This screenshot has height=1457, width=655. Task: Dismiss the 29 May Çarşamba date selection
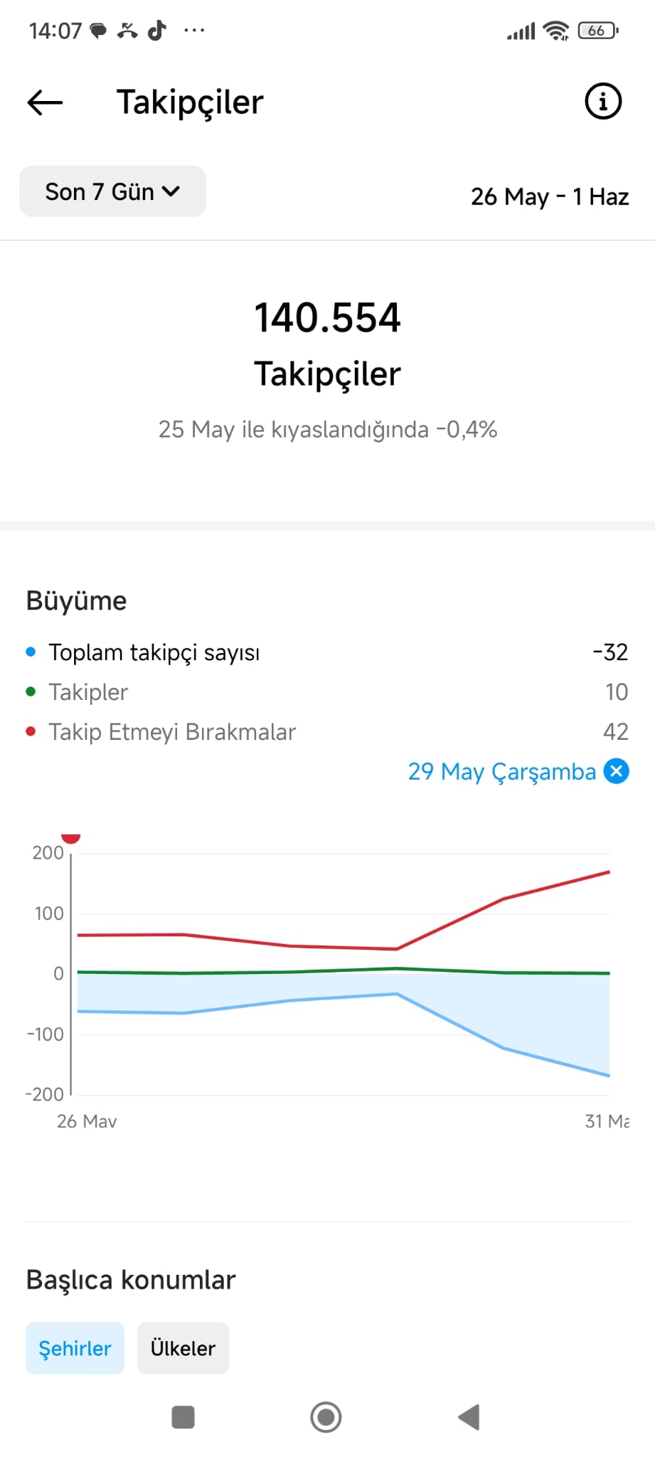point(616,771)
